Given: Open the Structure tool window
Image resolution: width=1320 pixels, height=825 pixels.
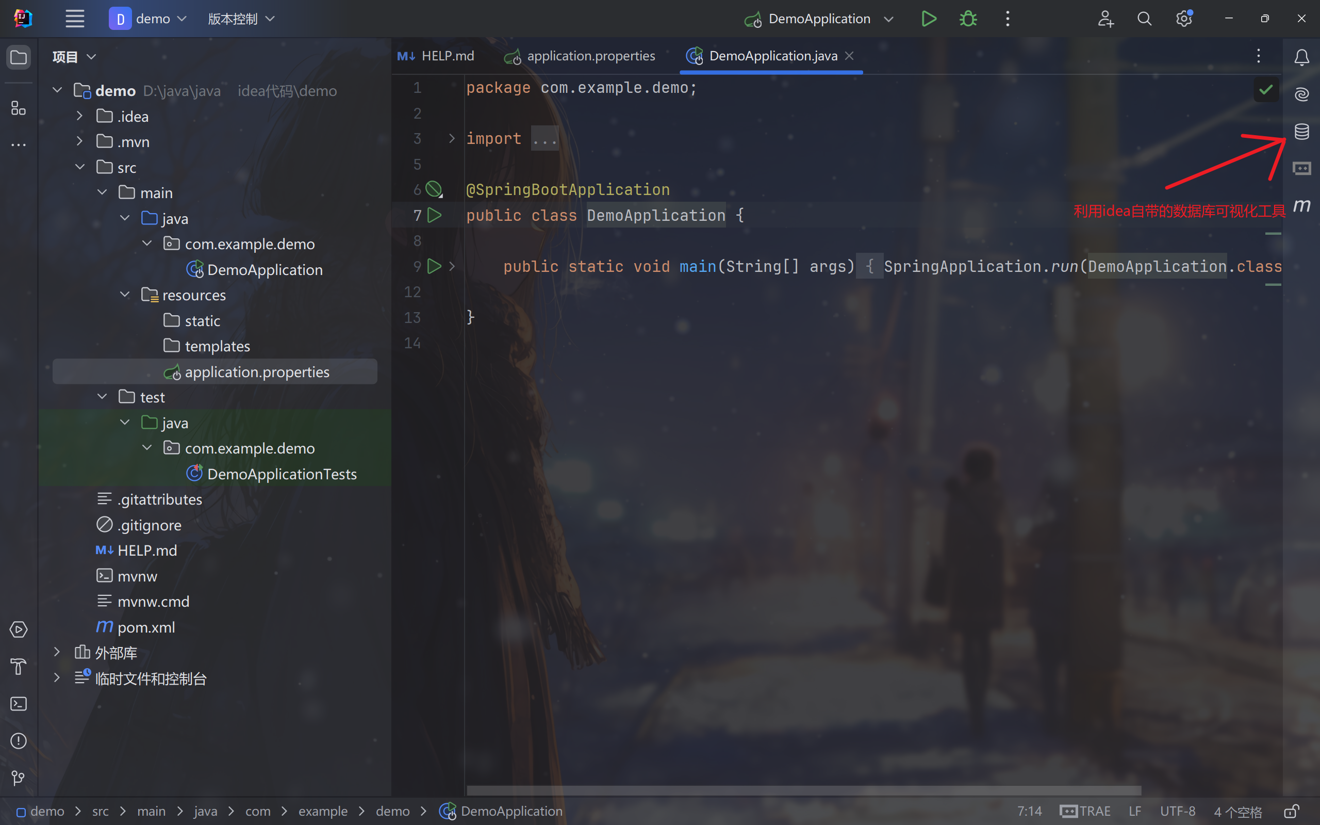Looking at the screenshot, I should click(19, 108).
